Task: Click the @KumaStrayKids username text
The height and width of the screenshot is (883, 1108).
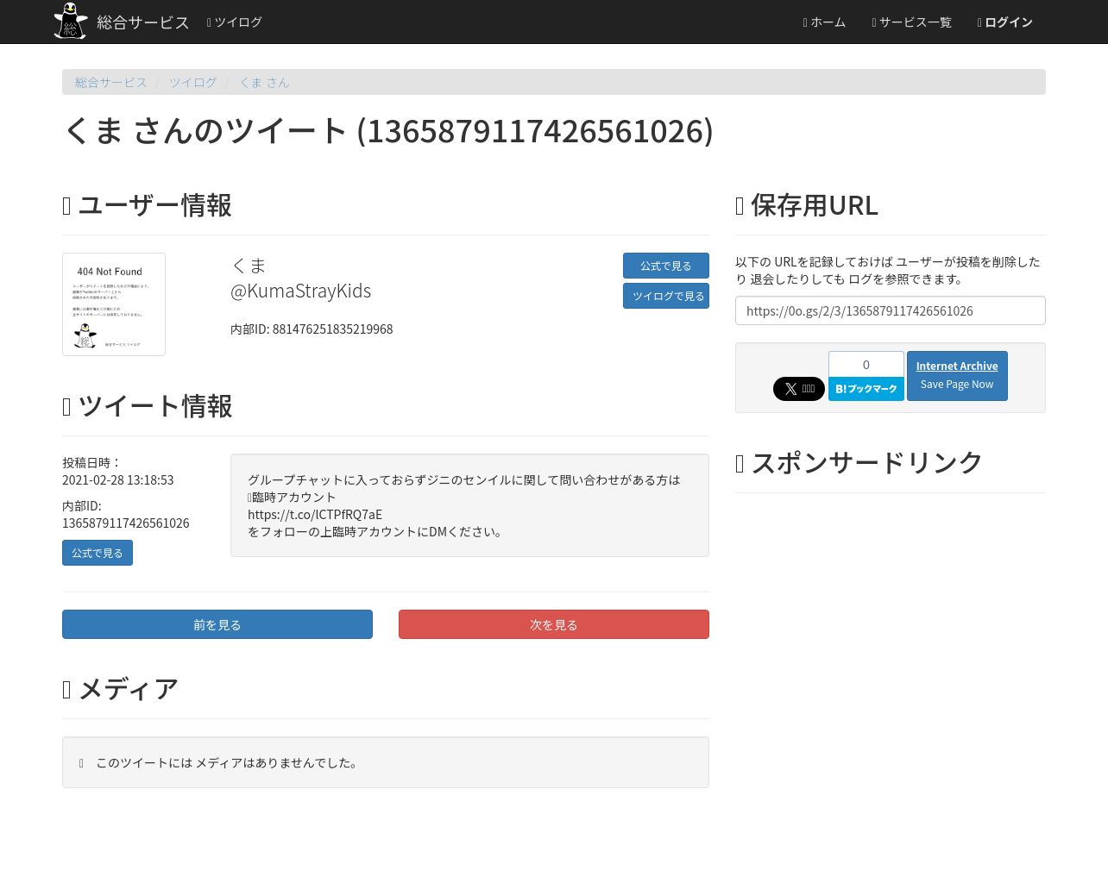Action: (x=301, y=291)
